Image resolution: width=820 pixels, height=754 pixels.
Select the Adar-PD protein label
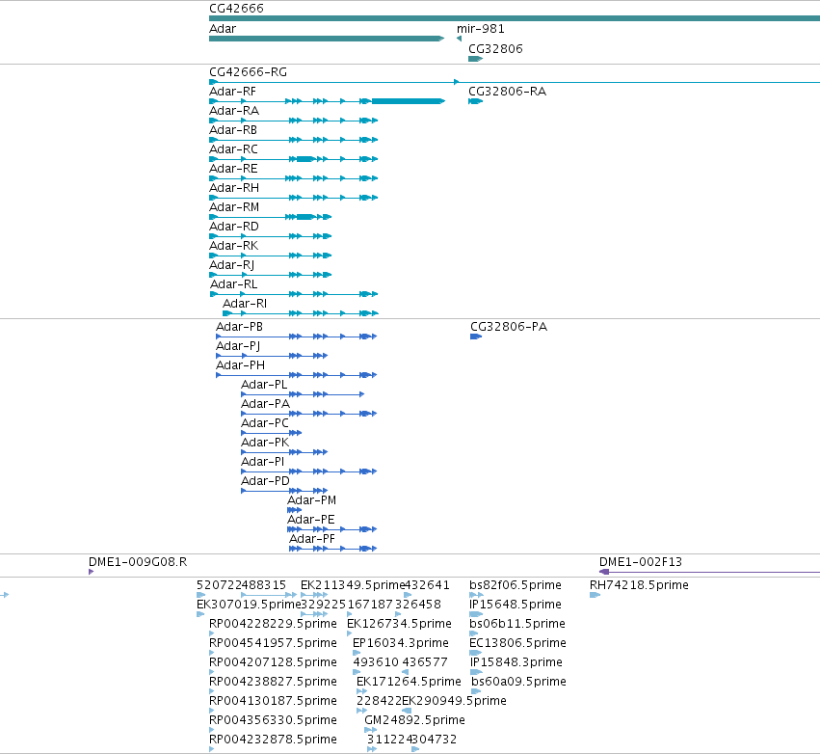[x=265, y=481]
